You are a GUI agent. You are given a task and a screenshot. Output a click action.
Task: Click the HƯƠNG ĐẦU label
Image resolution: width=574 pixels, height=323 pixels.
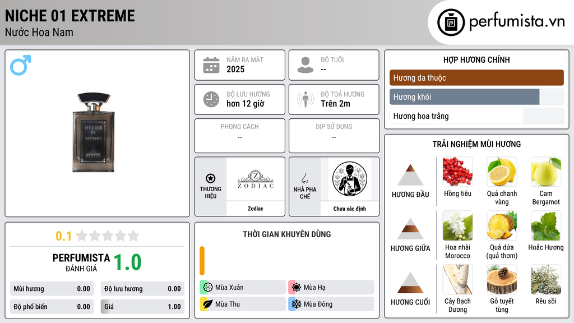pyautogui.click(x=410, y=195)
